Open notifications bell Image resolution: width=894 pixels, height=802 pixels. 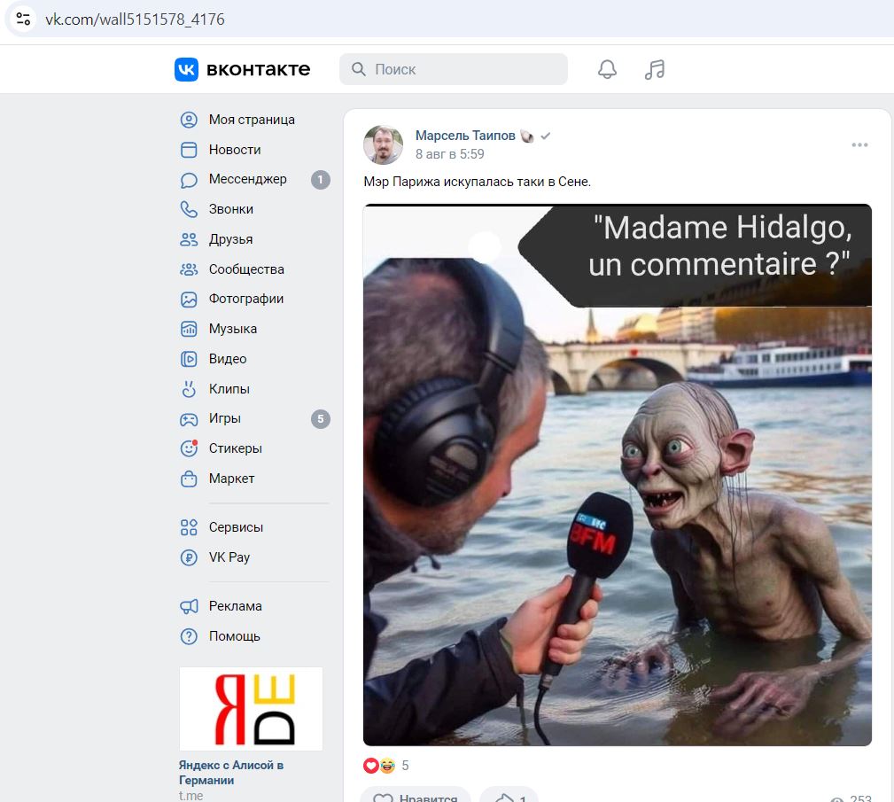pos(607,69)
